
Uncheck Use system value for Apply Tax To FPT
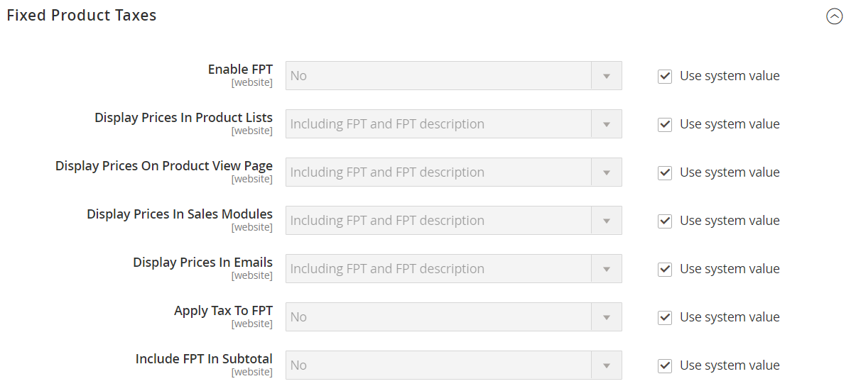665,318
